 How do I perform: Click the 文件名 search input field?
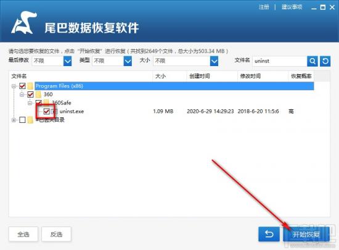280,61
